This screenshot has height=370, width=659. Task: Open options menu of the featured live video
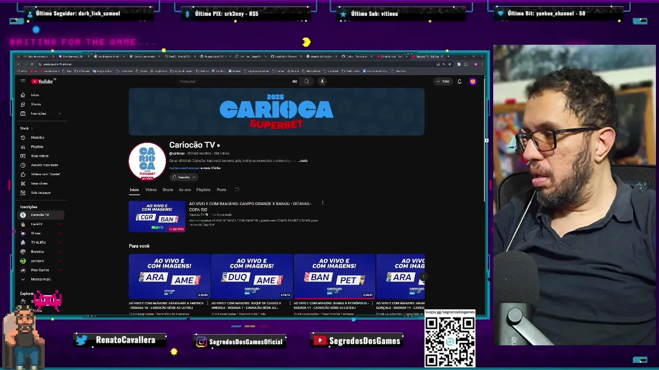[322, 203]
